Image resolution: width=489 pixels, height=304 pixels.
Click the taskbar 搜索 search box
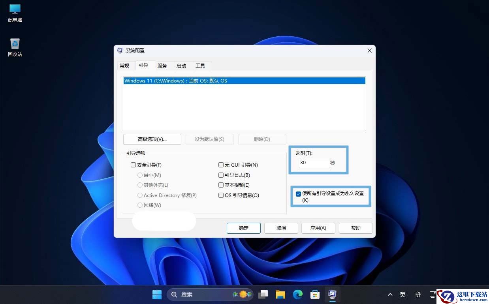pyautogui.click(x=210, y=295)
